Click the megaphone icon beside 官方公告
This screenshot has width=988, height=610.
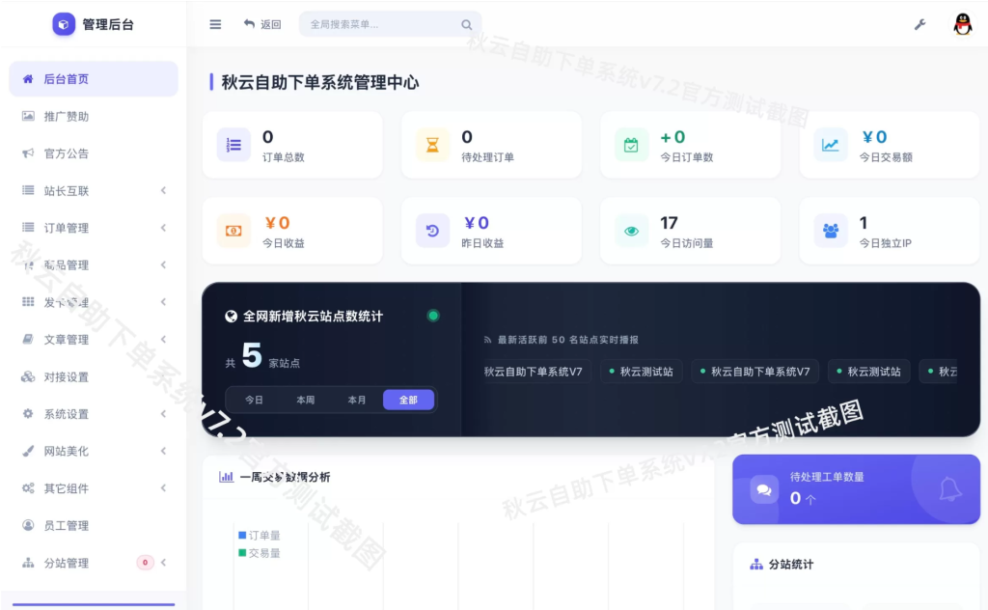click(x=28, y=153)
